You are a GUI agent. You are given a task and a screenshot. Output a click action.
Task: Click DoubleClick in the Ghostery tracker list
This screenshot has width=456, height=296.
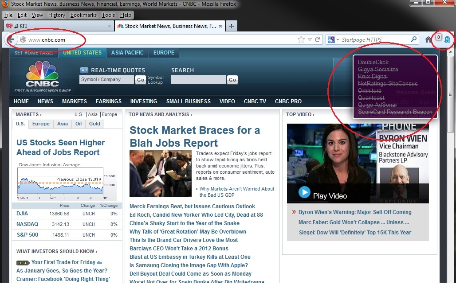373,62
